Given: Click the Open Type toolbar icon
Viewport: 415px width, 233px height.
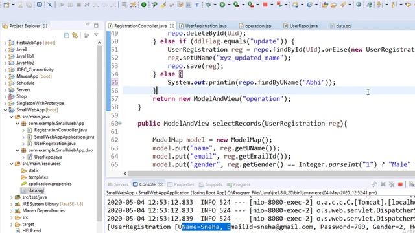Looking at the screenshot, I should coord(325,5).
